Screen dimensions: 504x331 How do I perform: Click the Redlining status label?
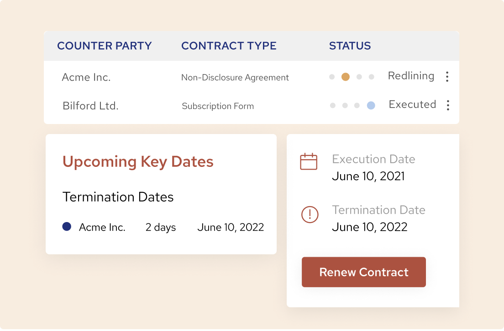pos(410,76)
